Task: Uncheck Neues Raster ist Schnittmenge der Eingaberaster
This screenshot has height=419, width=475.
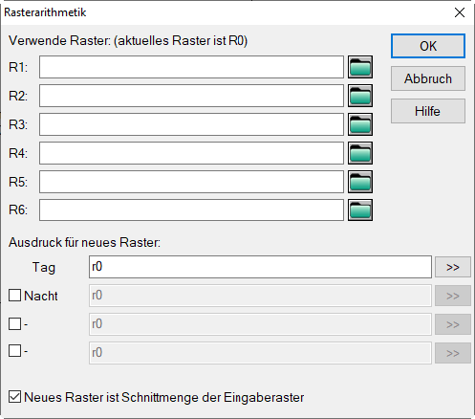Action: (x=14, y=397)
